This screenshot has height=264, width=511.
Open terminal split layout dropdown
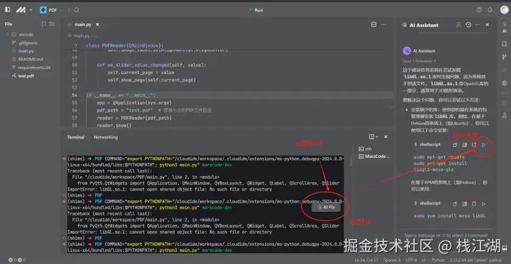tap(373, 137)
